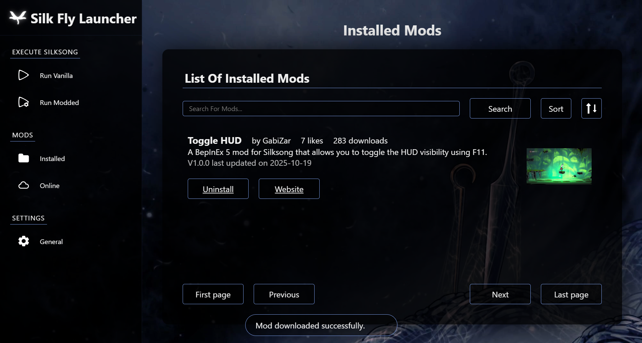
Task: Jump to the Last page
Action: click(571, 294)
